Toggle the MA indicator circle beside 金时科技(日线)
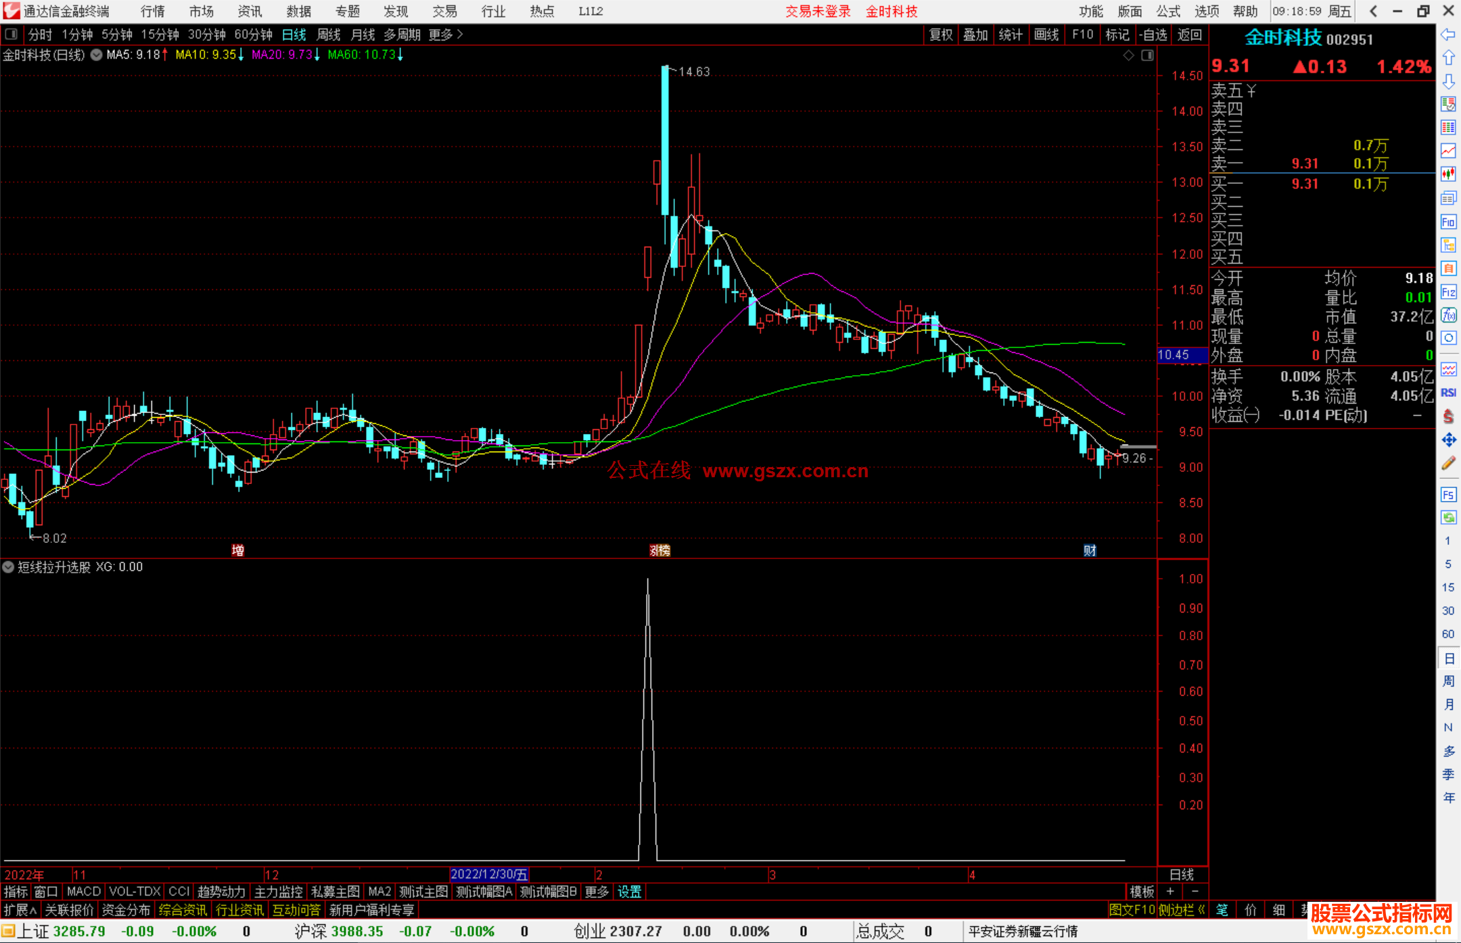Screen dimensions: 1461x943 (96, 55)
